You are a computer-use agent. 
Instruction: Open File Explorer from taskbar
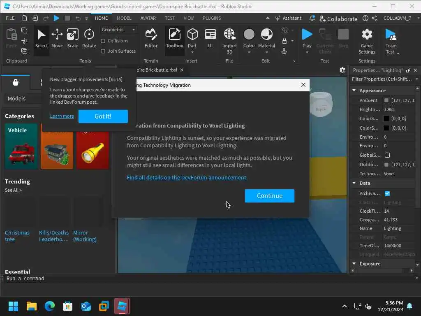pos(31,306)
